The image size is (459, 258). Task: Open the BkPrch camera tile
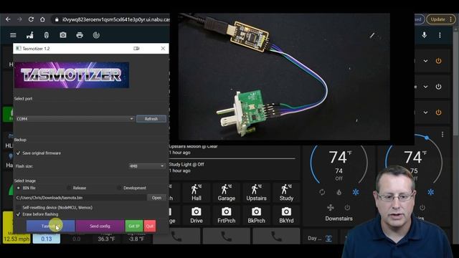[x=257, y=215]
